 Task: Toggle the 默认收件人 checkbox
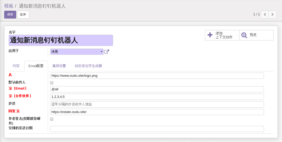52,83
